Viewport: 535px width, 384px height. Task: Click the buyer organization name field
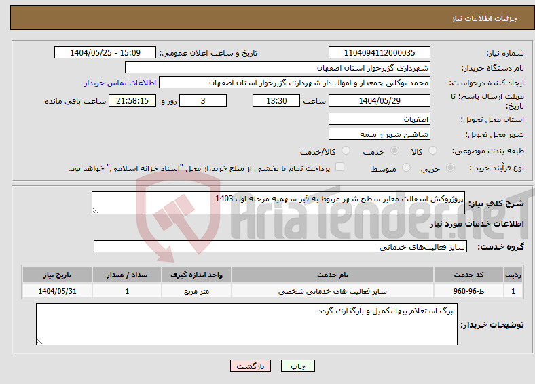(x=278, y=68)
